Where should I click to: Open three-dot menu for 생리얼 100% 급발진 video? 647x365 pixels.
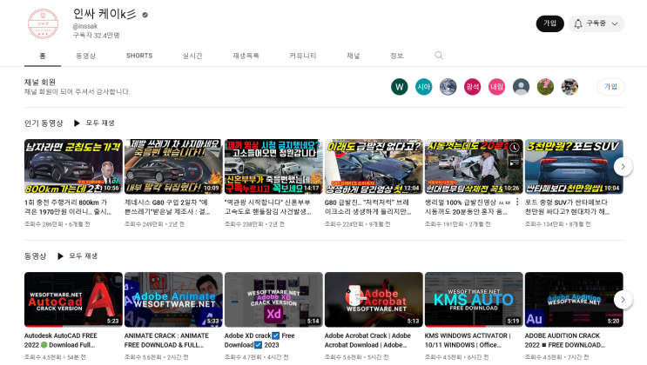tap(517, 202)
